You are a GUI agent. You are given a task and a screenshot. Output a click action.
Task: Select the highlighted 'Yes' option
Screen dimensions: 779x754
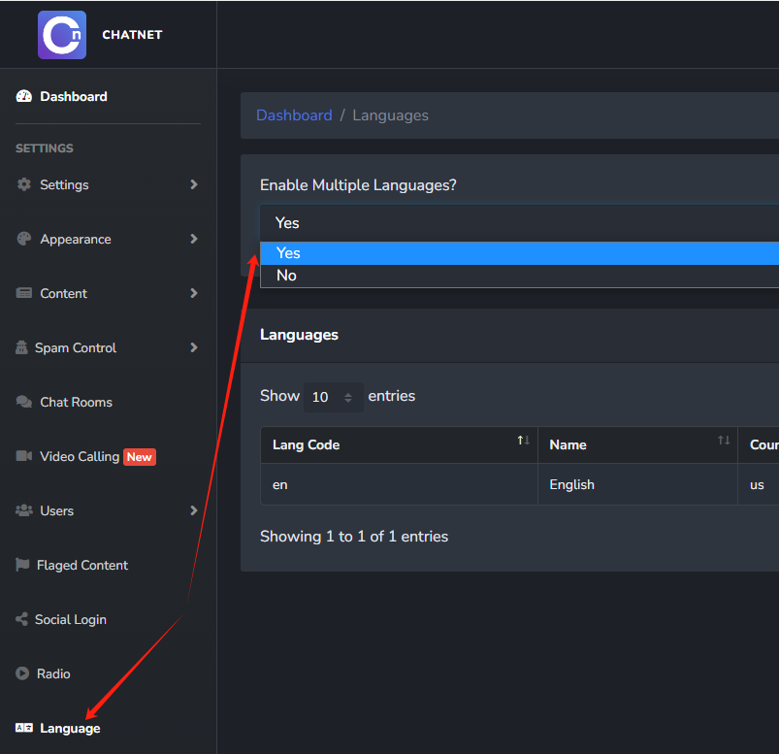pyautogui.click(x=289, y=253)
